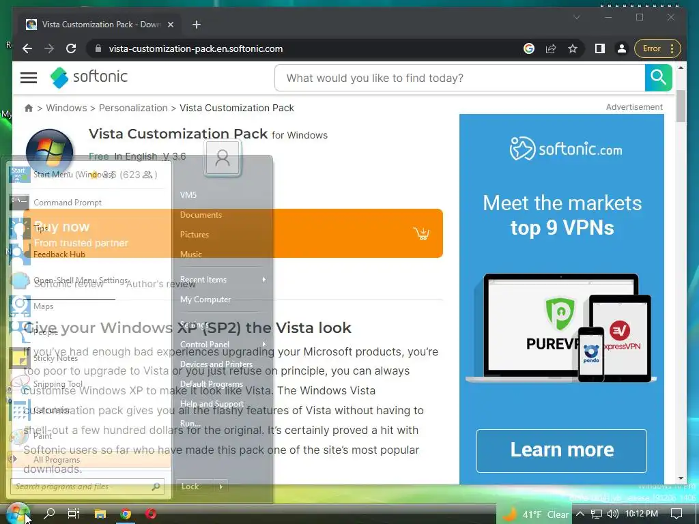Click the Lock button in start menu
The width and height of the screenshot is (699, 524).
click(195, 486)
